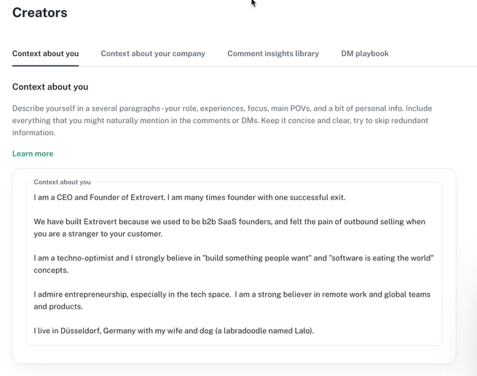This screenshot has width=477, height=376.
Task: Place cursor after 'one successful exit.'
Action: pyautogui.click(x=346, y=197)
